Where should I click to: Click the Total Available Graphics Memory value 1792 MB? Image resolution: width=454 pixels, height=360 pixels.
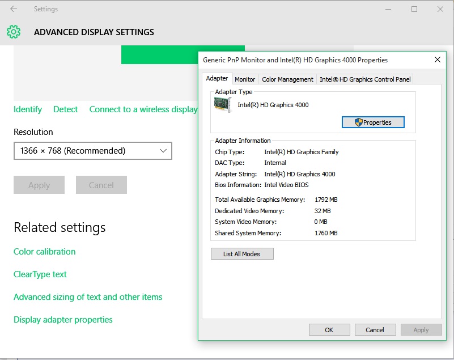tap(326, 200)
